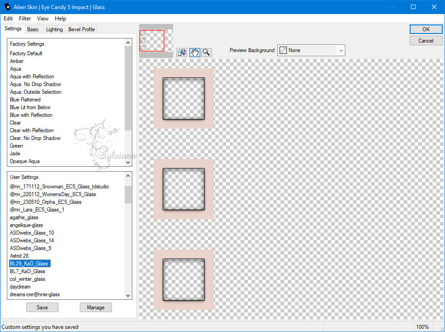Switch to the Lighting tab
Screen dimensions: 445x332
[x=54, y=29]
